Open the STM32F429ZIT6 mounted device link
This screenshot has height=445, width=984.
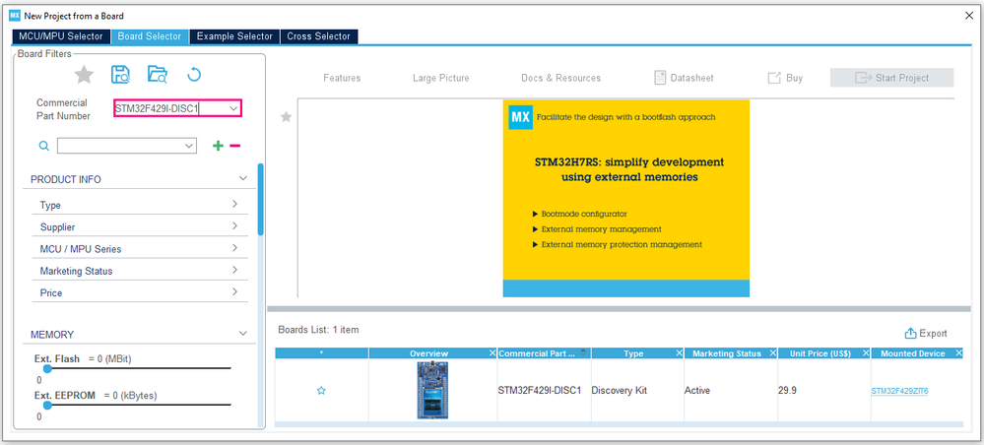point(899,391)
